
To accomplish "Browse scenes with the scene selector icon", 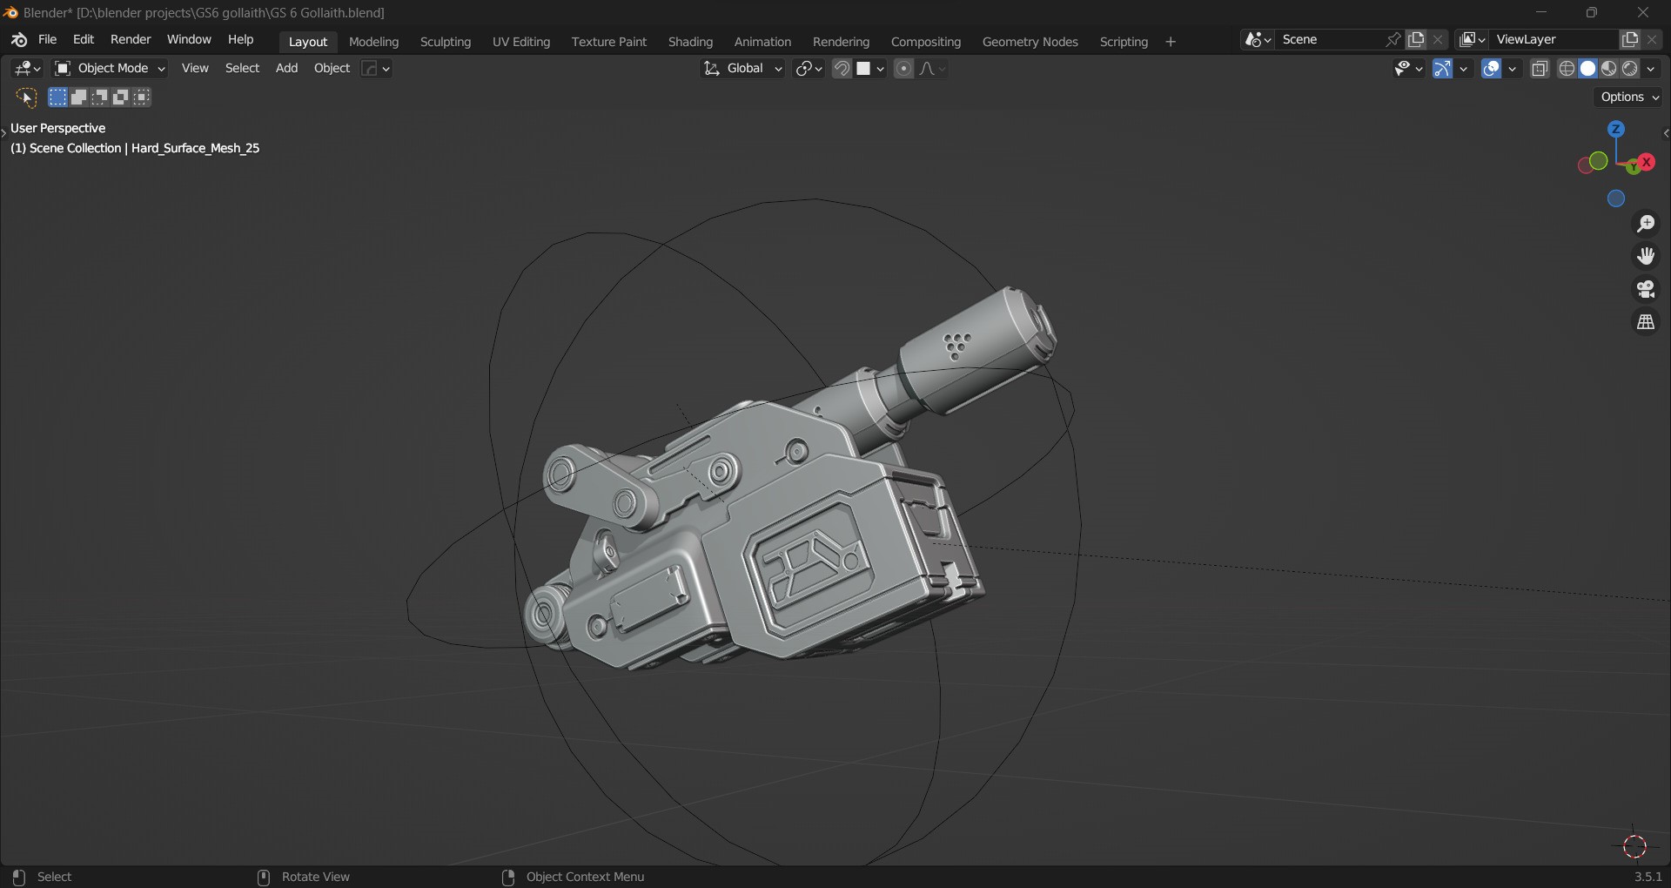I will coord(1258,40).
